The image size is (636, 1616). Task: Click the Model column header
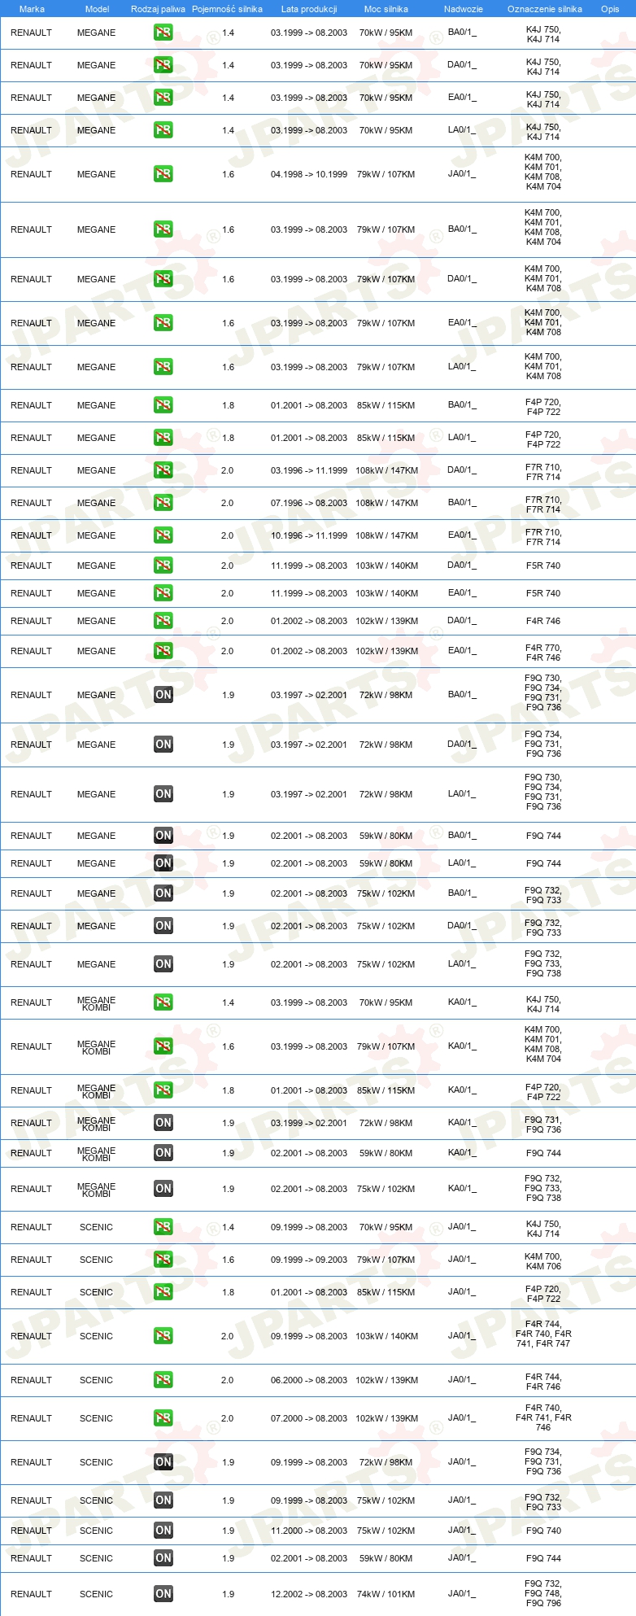[x=97, y=9]
